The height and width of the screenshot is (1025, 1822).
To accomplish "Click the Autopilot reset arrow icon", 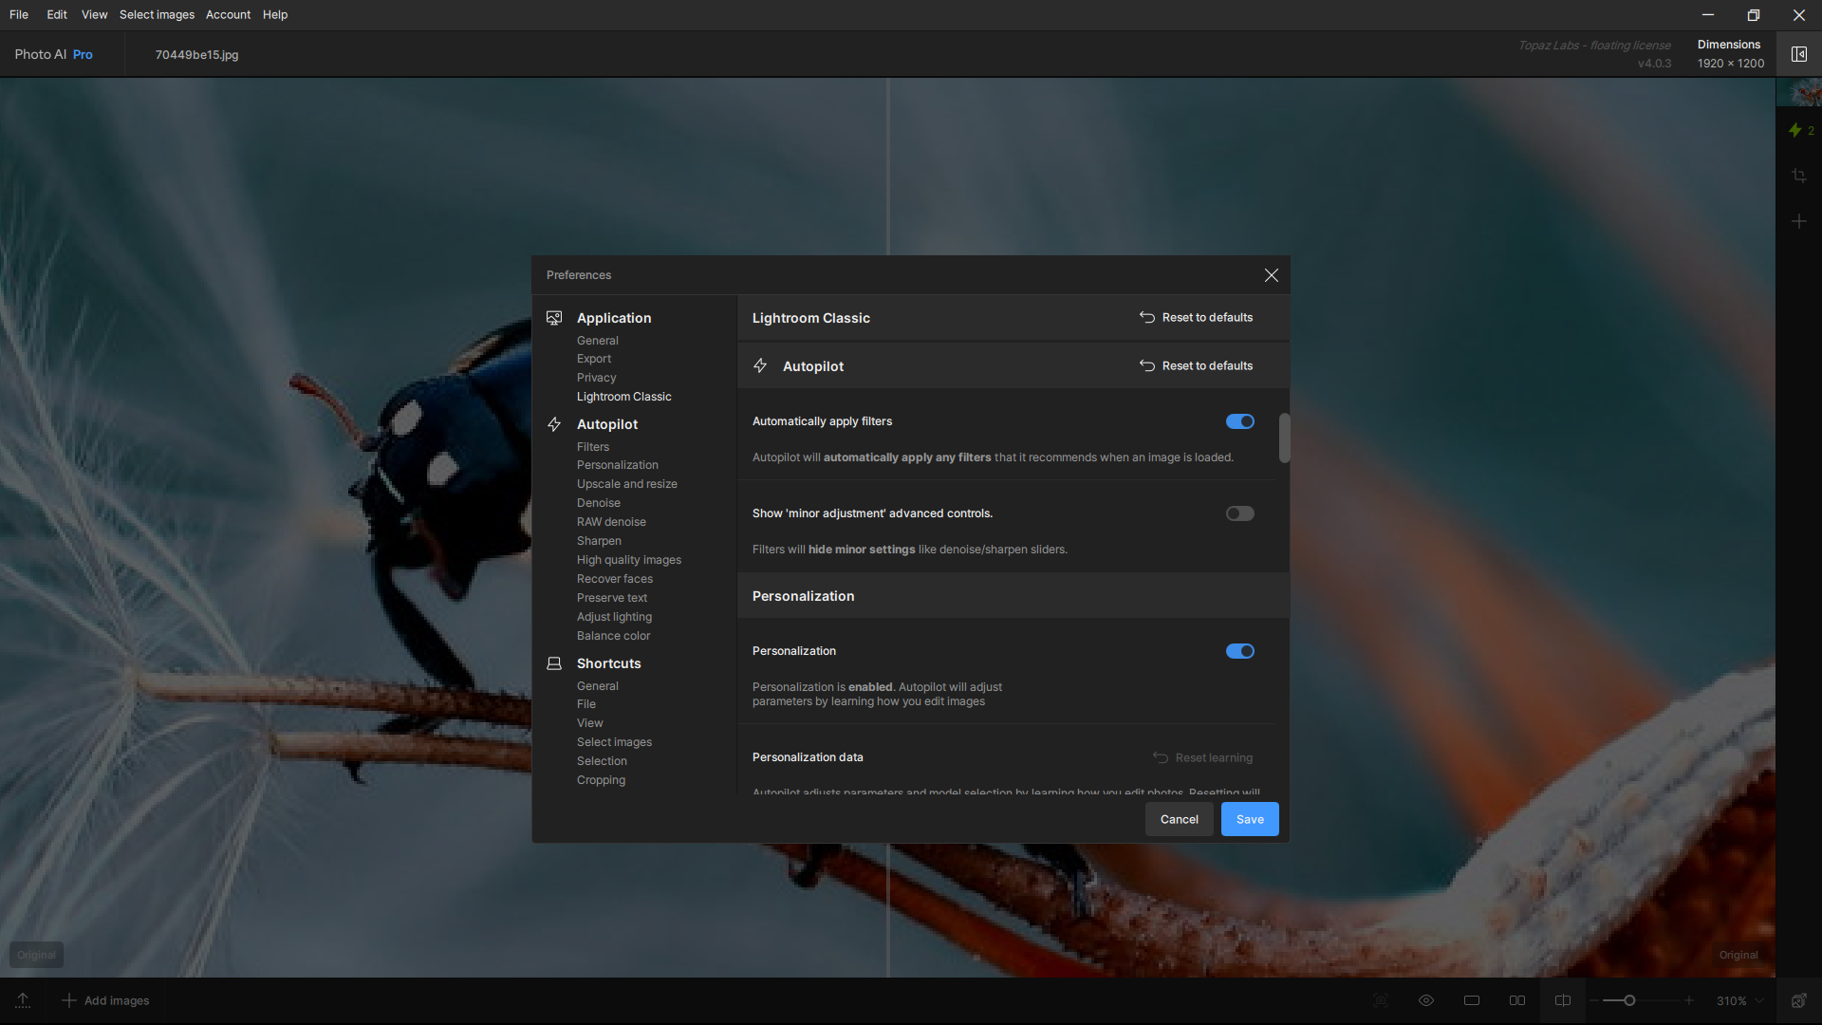I will click(1147, 365).
